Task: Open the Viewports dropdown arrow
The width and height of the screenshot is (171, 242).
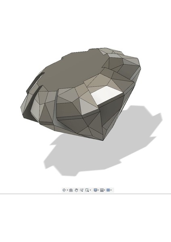Action: coord(111,190)
